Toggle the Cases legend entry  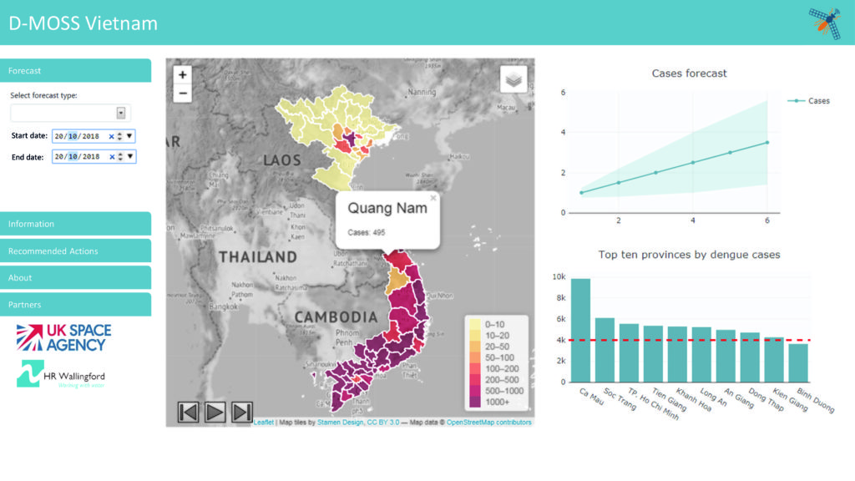[x=809, y=101]
